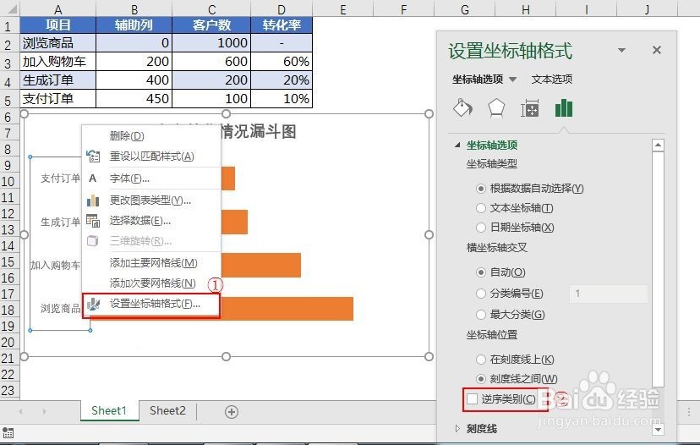Screen dimensions: 700x445
Task: Select row 22 header
Action: coord(8,375)
